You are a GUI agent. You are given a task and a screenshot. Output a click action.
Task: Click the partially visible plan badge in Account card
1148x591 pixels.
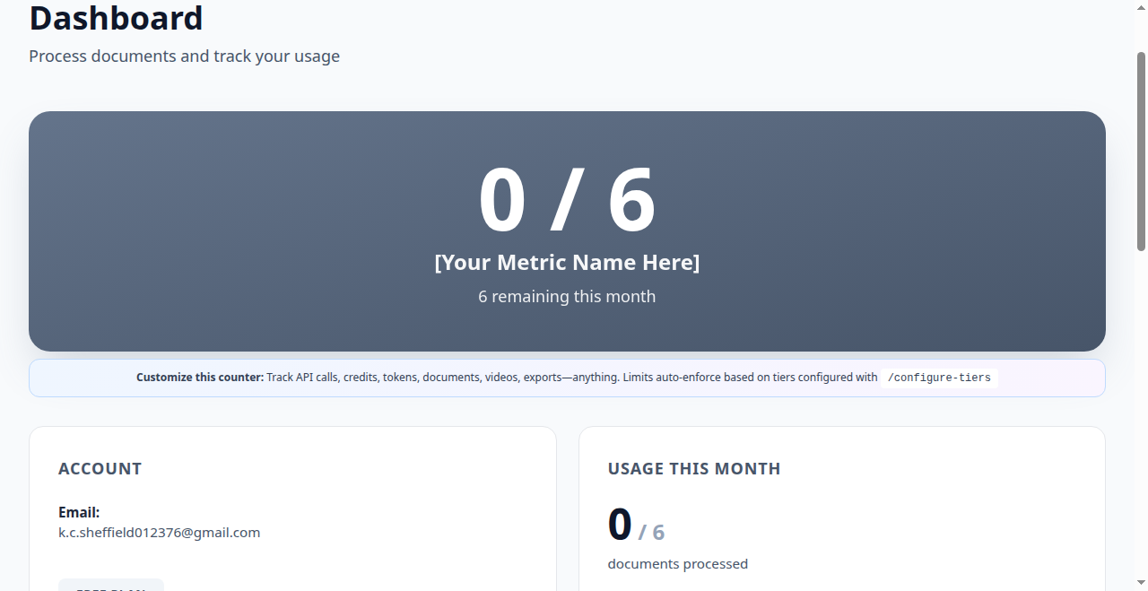[111, 586]
